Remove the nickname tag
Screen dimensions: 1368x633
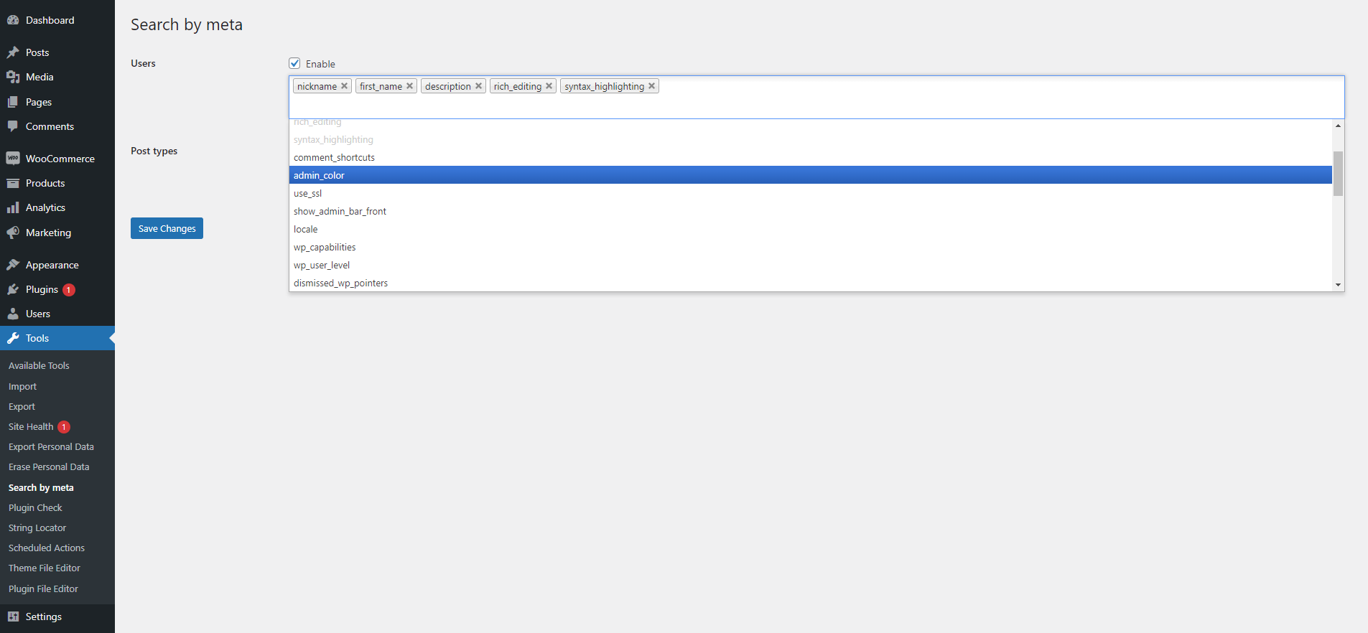click(x=345, y=86)
